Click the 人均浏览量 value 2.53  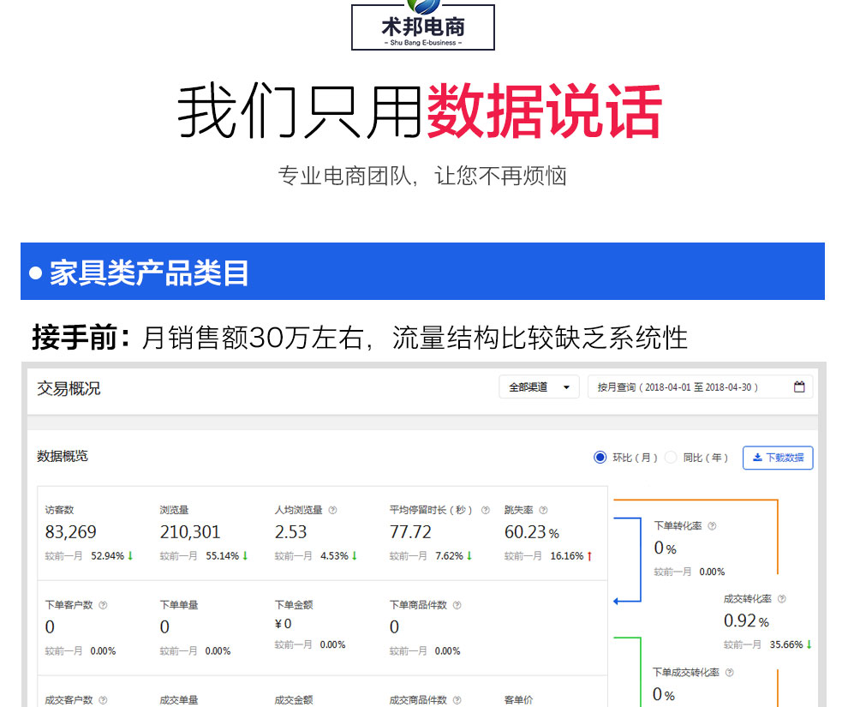click(x=290, y=532)
